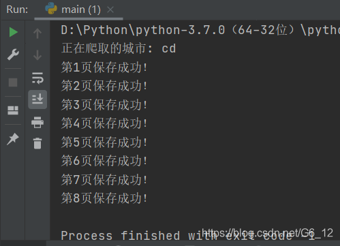Click the Python logo on main tab
The width and height of the screenshot is (340, 246).
coord(51,8)
